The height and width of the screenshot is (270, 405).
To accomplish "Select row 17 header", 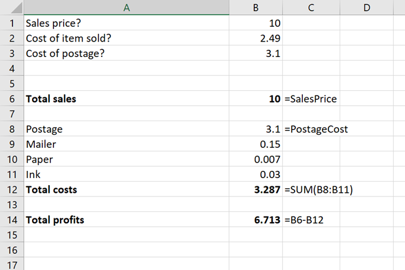I will point(12,264).
